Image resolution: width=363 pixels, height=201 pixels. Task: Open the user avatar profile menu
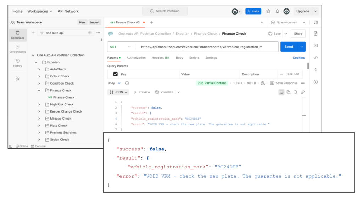point(286,11)
